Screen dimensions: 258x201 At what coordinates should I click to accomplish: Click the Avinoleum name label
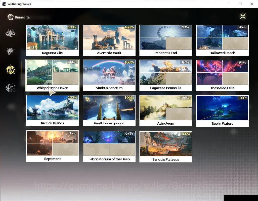coord(165,123)
